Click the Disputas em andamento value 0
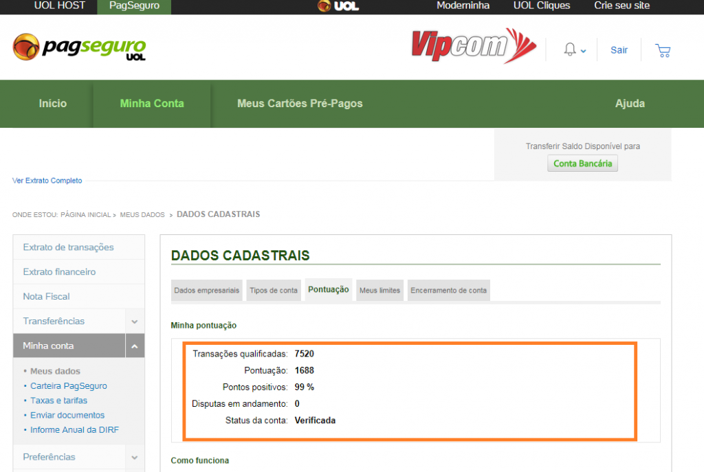Viewport: 704px width, 472px height. (x=297, y=404)
